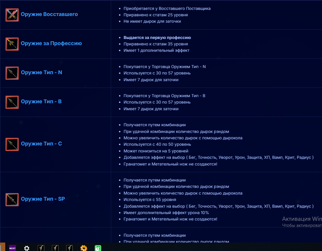This screenshot has height=251, width=322.
Task: Open the Оружие за Профессию link
Action: point(51,43)
